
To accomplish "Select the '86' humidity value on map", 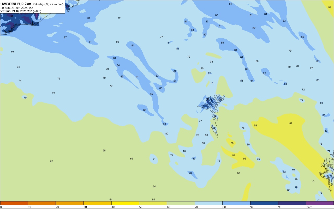I will pyautogui.click(x=145, y=110).
